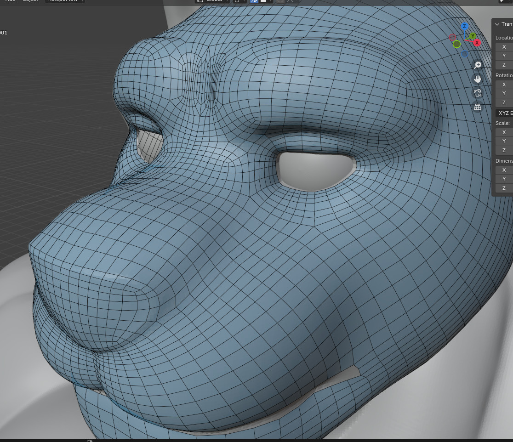Click the Rotation X field
The height and width of the screenshot is (442, 513).
pos(505,85)
